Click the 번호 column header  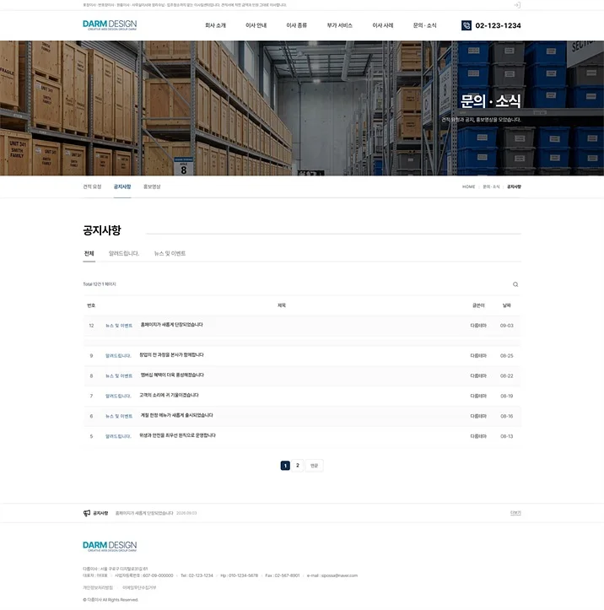tap(91, 305)
